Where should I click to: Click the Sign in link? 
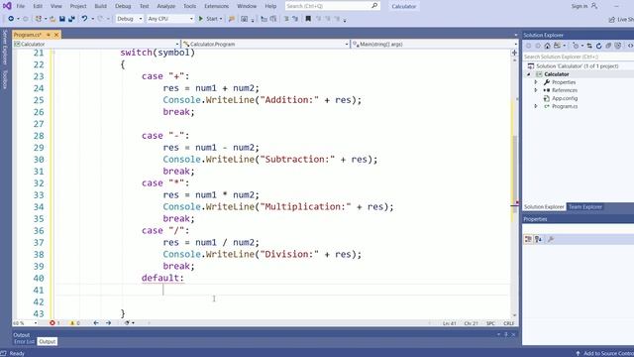580,6
